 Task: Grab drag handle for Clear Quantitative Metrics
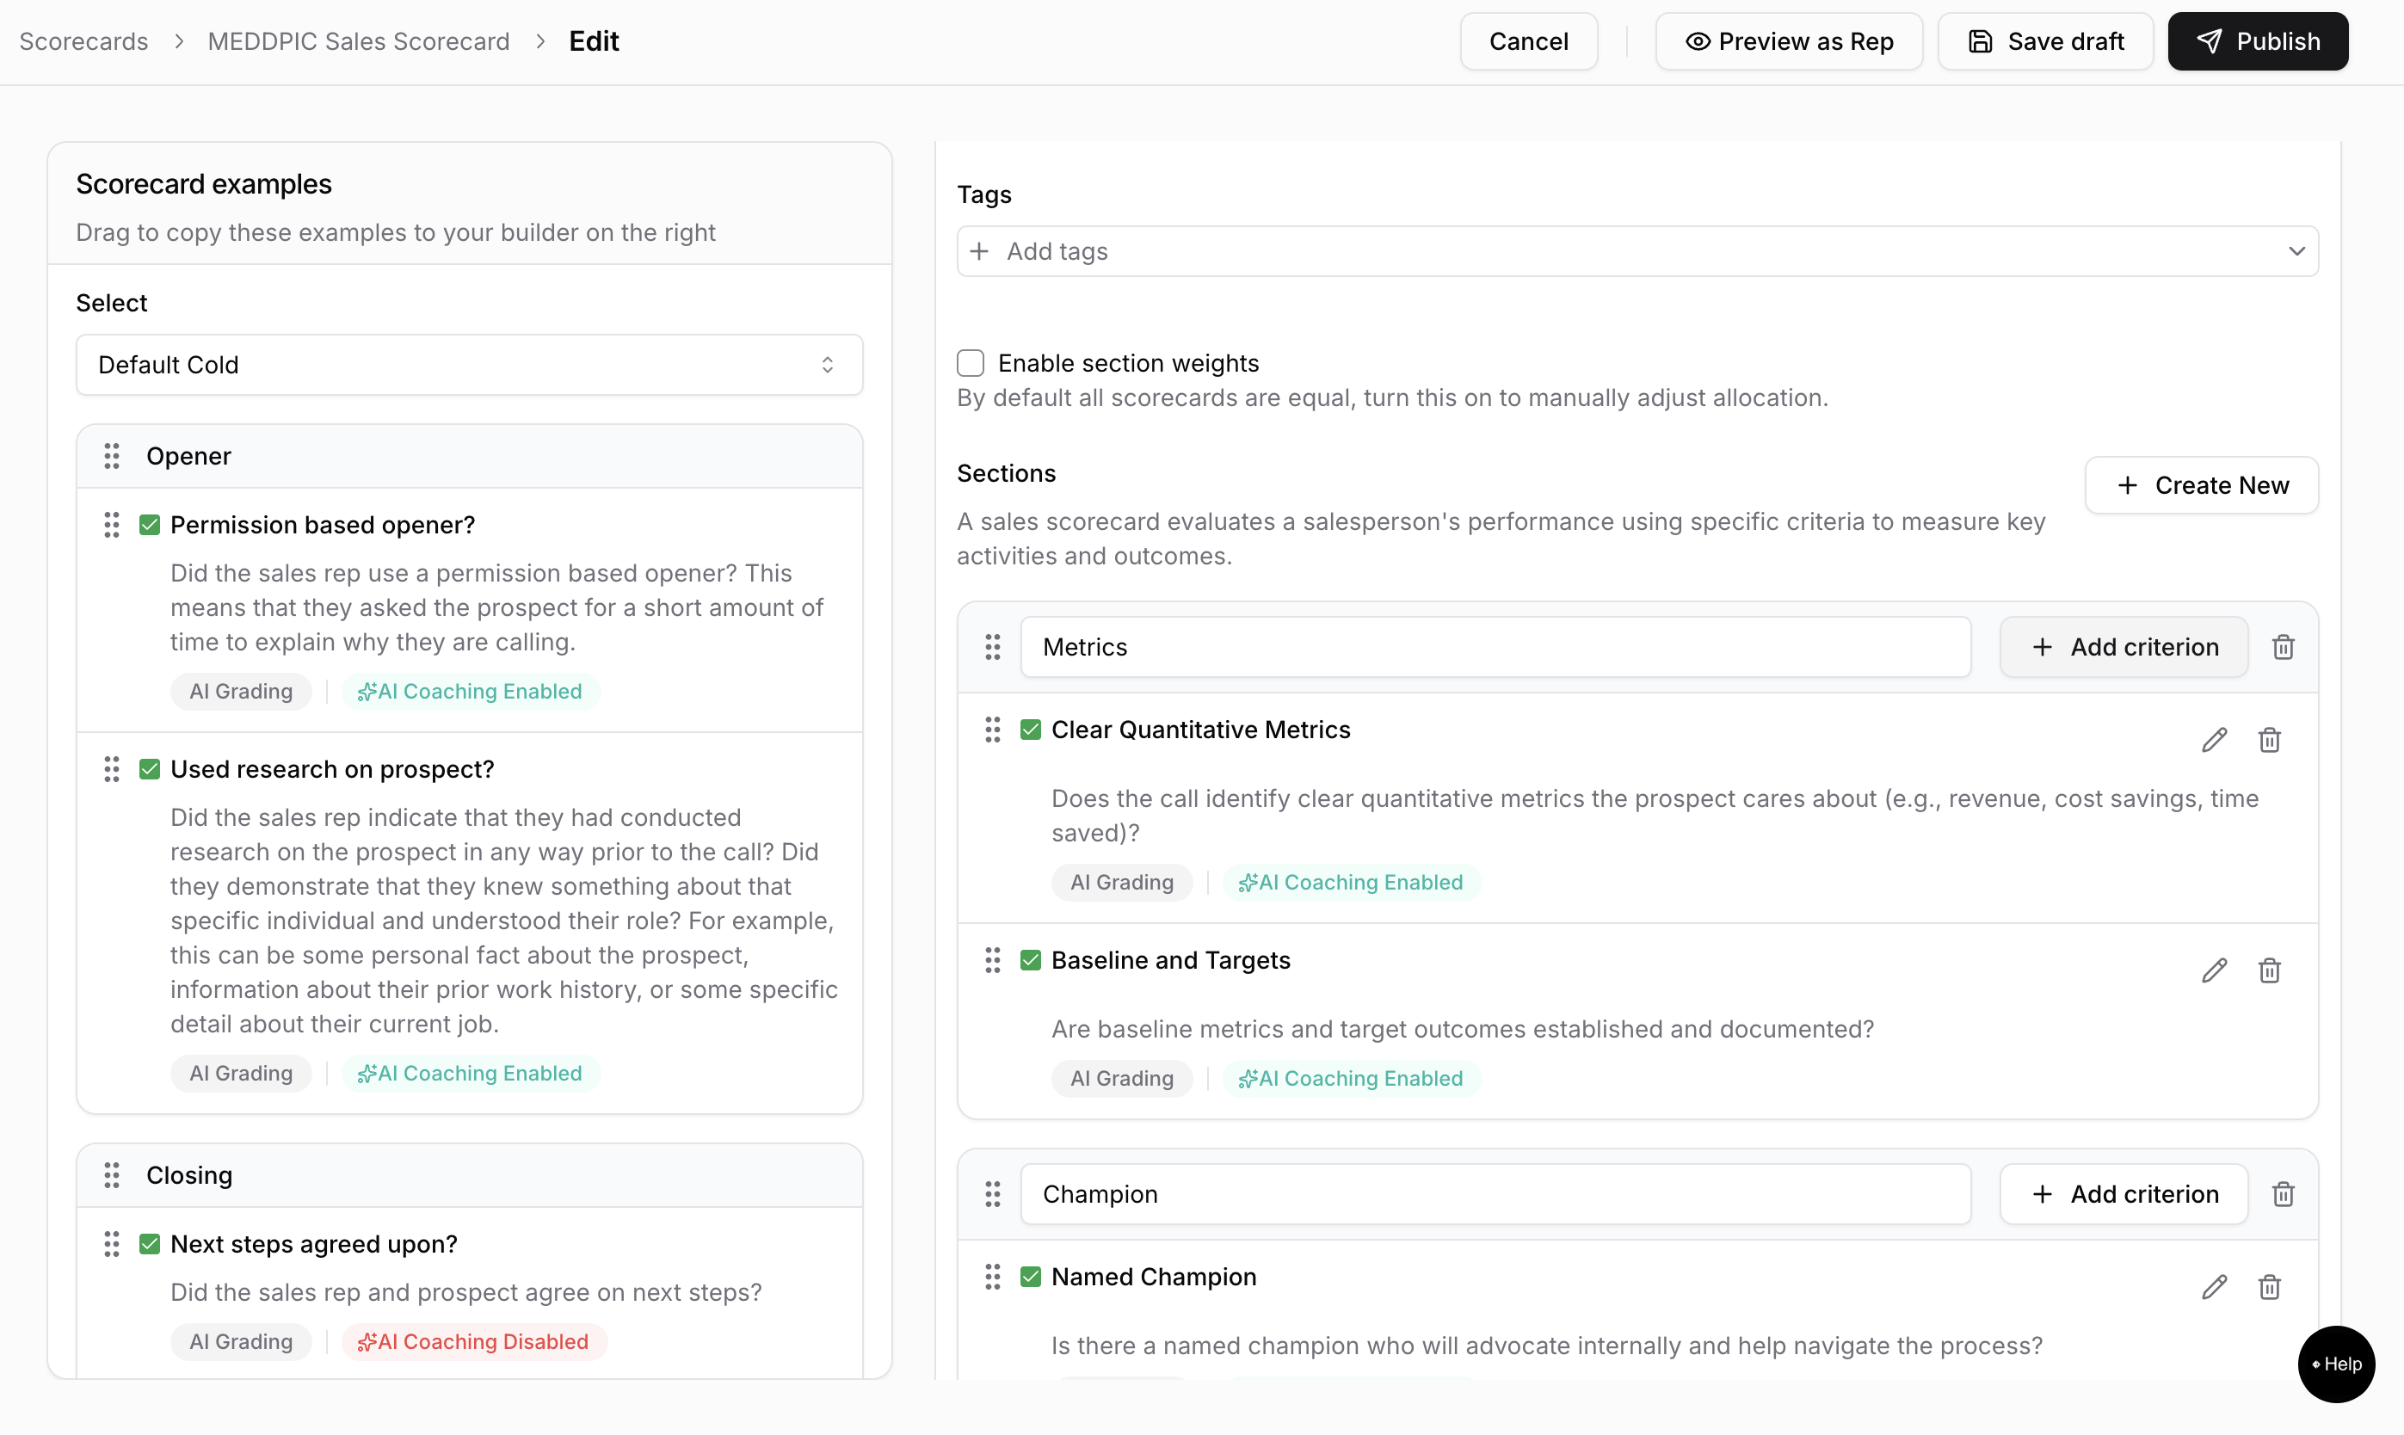(x=993, y=730)
